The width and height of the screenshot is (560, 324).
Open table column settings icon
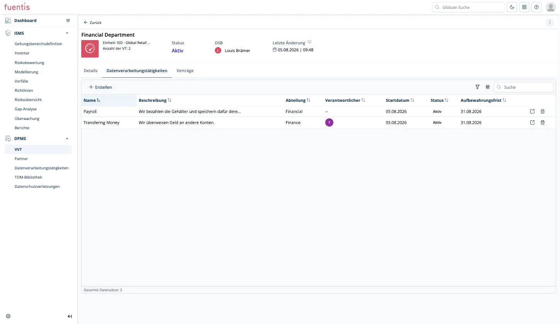pos(488,87)
